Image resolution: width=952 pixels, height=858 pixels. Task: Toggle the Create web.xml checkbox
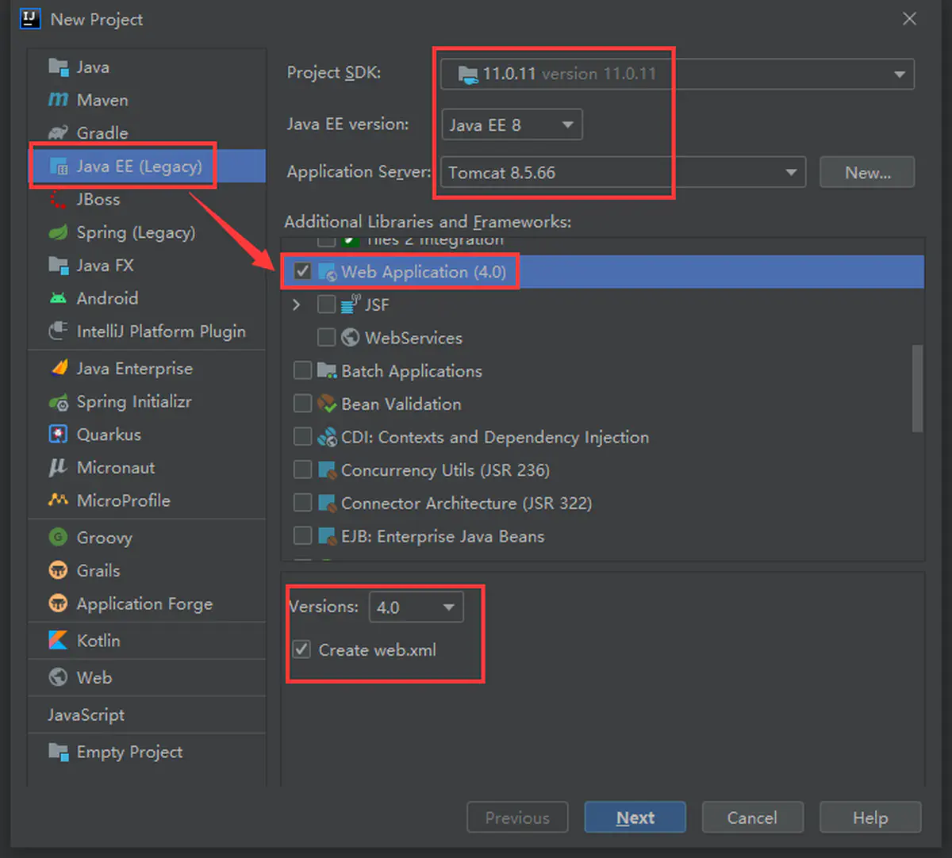(x=301, y=649)
